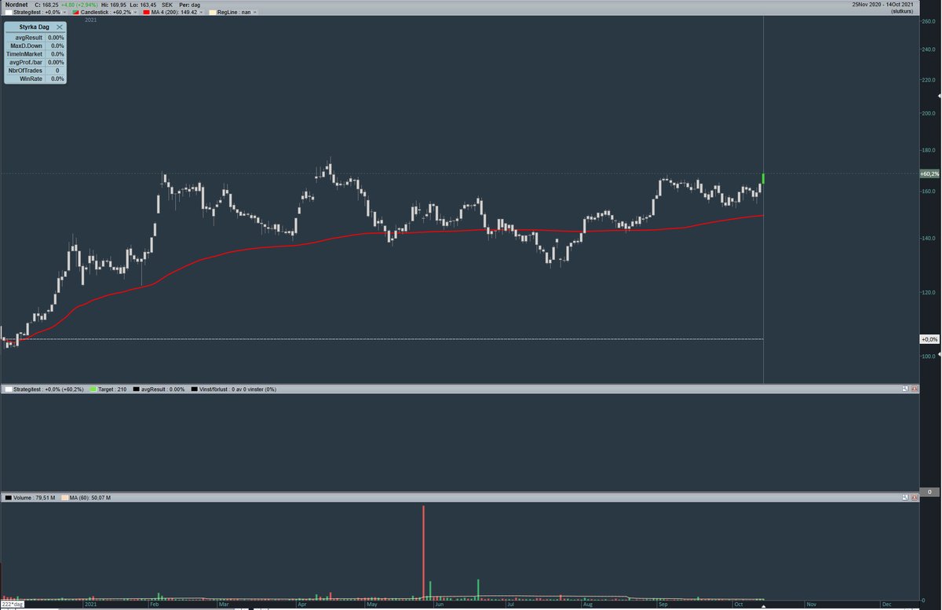Click the Feb label on time axis
Image resolution: width=942 pixels, height=610 pixels.
154,605
